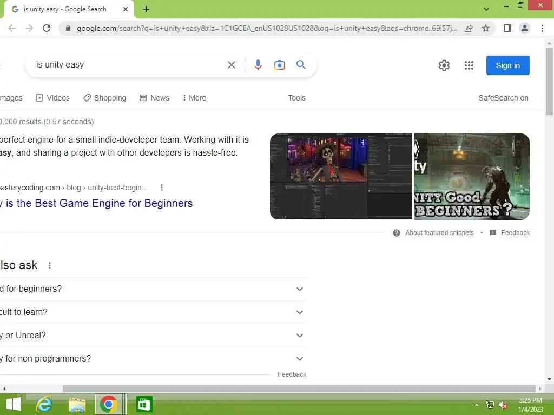The height and width of the screenshot is (415, 554).
Task: Submit the search with the magnifier icon
Action: coord(301,65)
